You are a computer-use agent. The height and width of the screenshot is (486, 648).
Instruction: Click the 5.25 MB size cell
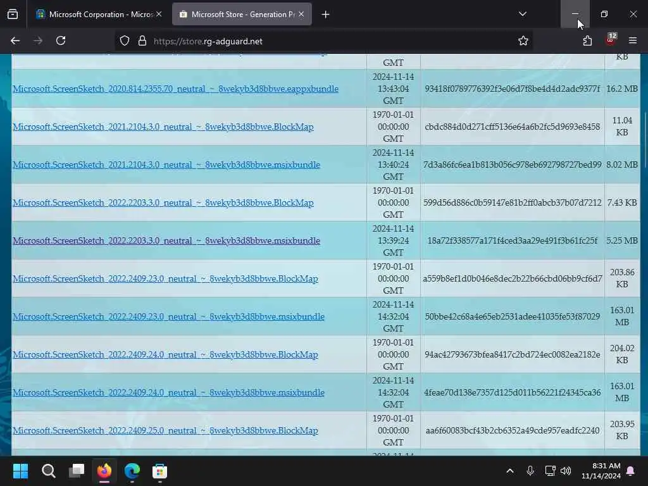coord(622,240)
